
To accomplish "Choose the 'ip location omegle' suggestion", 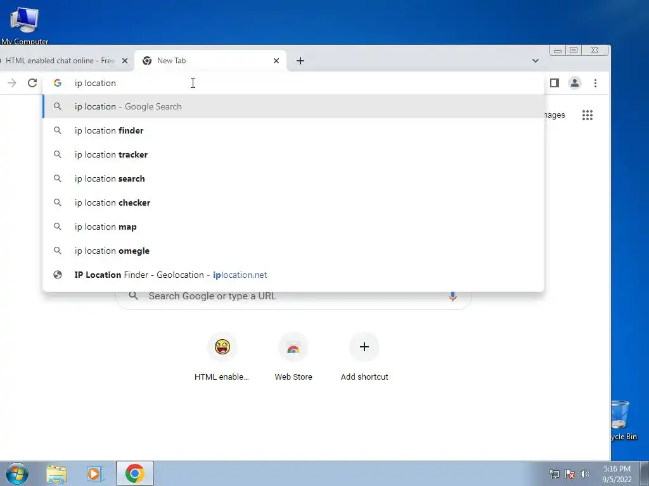I will tap(293, 251).
